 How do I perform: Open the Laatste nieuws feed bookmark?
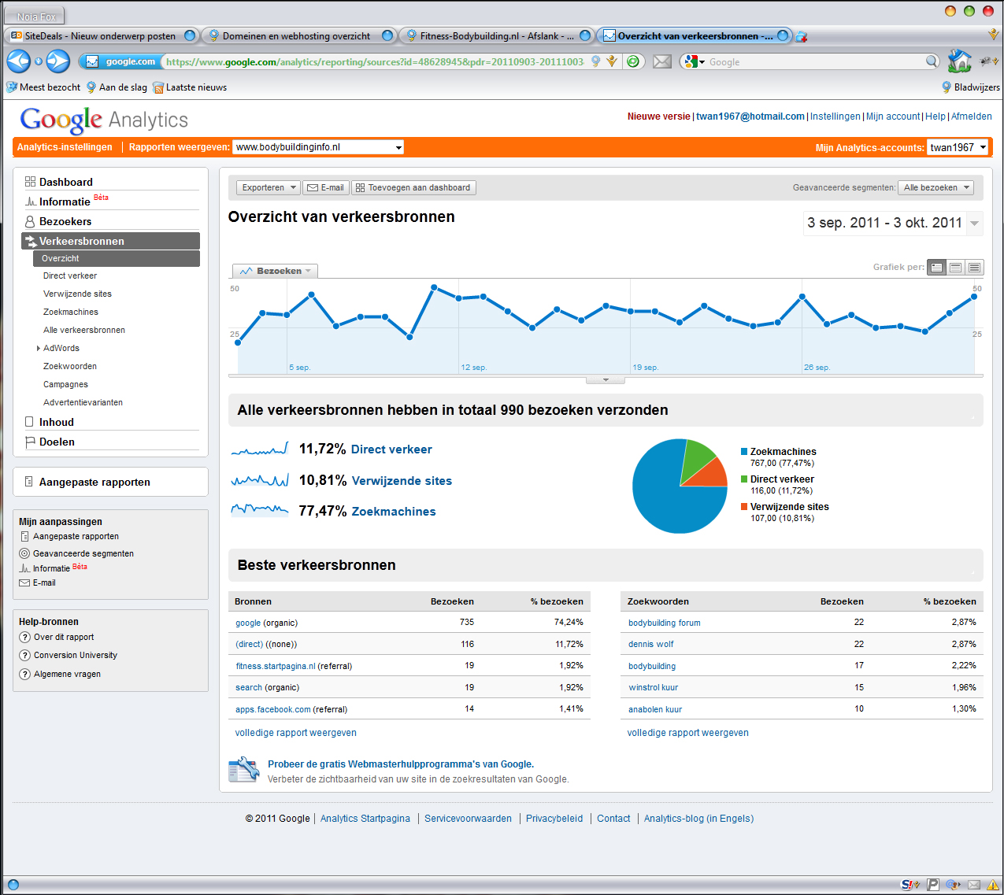pyautogui.click(x=190, y=87)
